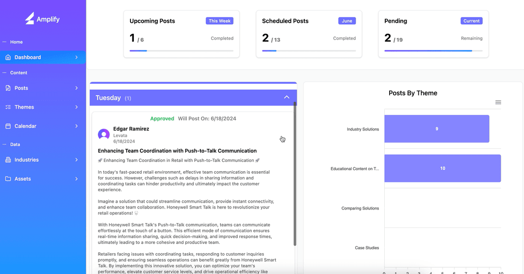524x274 pixels.
Task: Expand the Themes menu chevron
Action: coord(77,107)
